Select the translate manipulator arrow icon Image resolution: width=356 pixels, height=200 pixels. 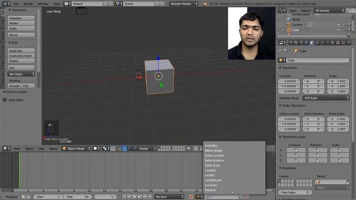point(125,148)
